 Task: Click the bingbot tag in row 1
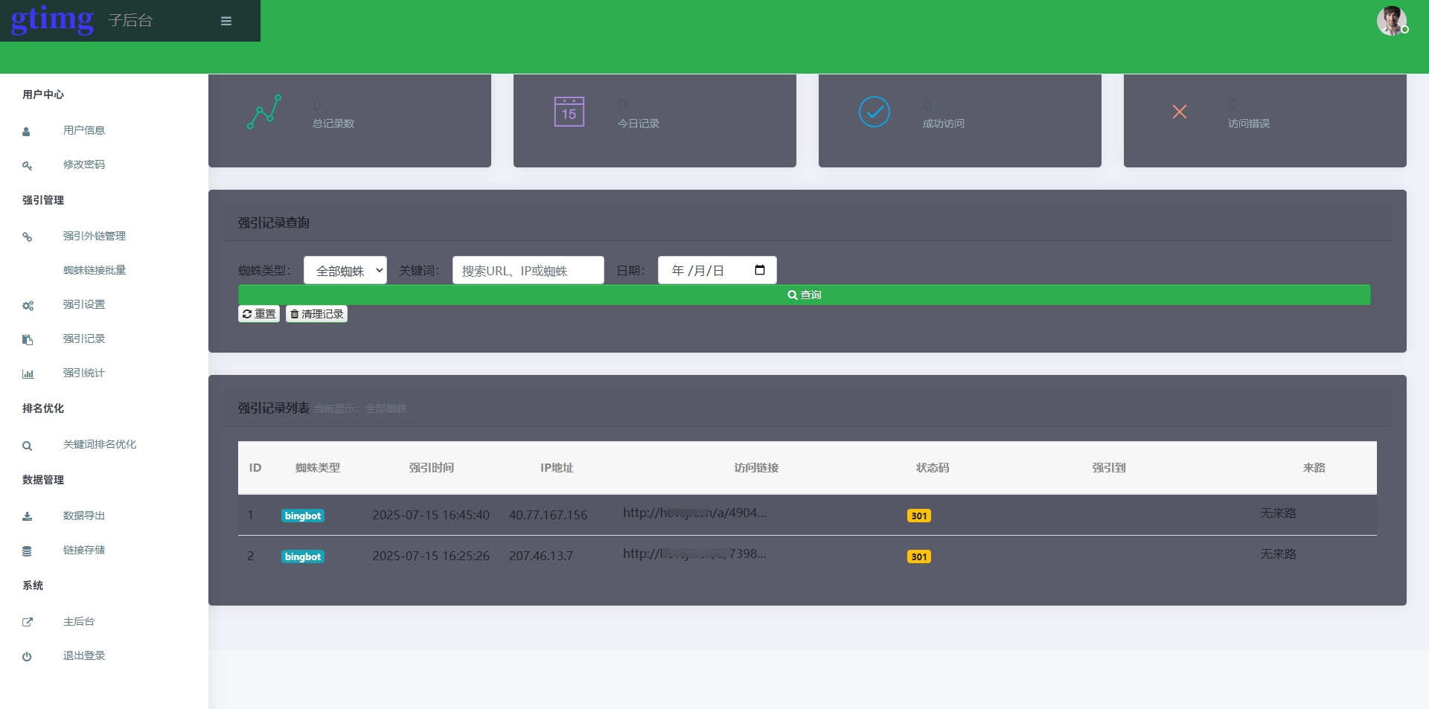(303, 516)
